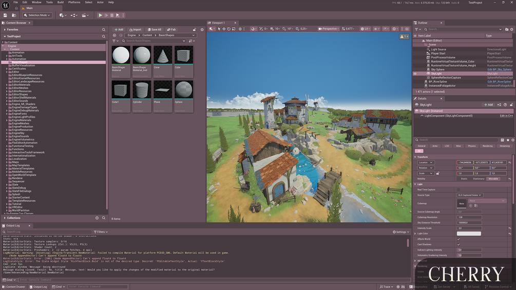Image resolution: width=516 pixels, height=290 pixels.
Task: Click the Save All button
Action: (x=155, y=30)
